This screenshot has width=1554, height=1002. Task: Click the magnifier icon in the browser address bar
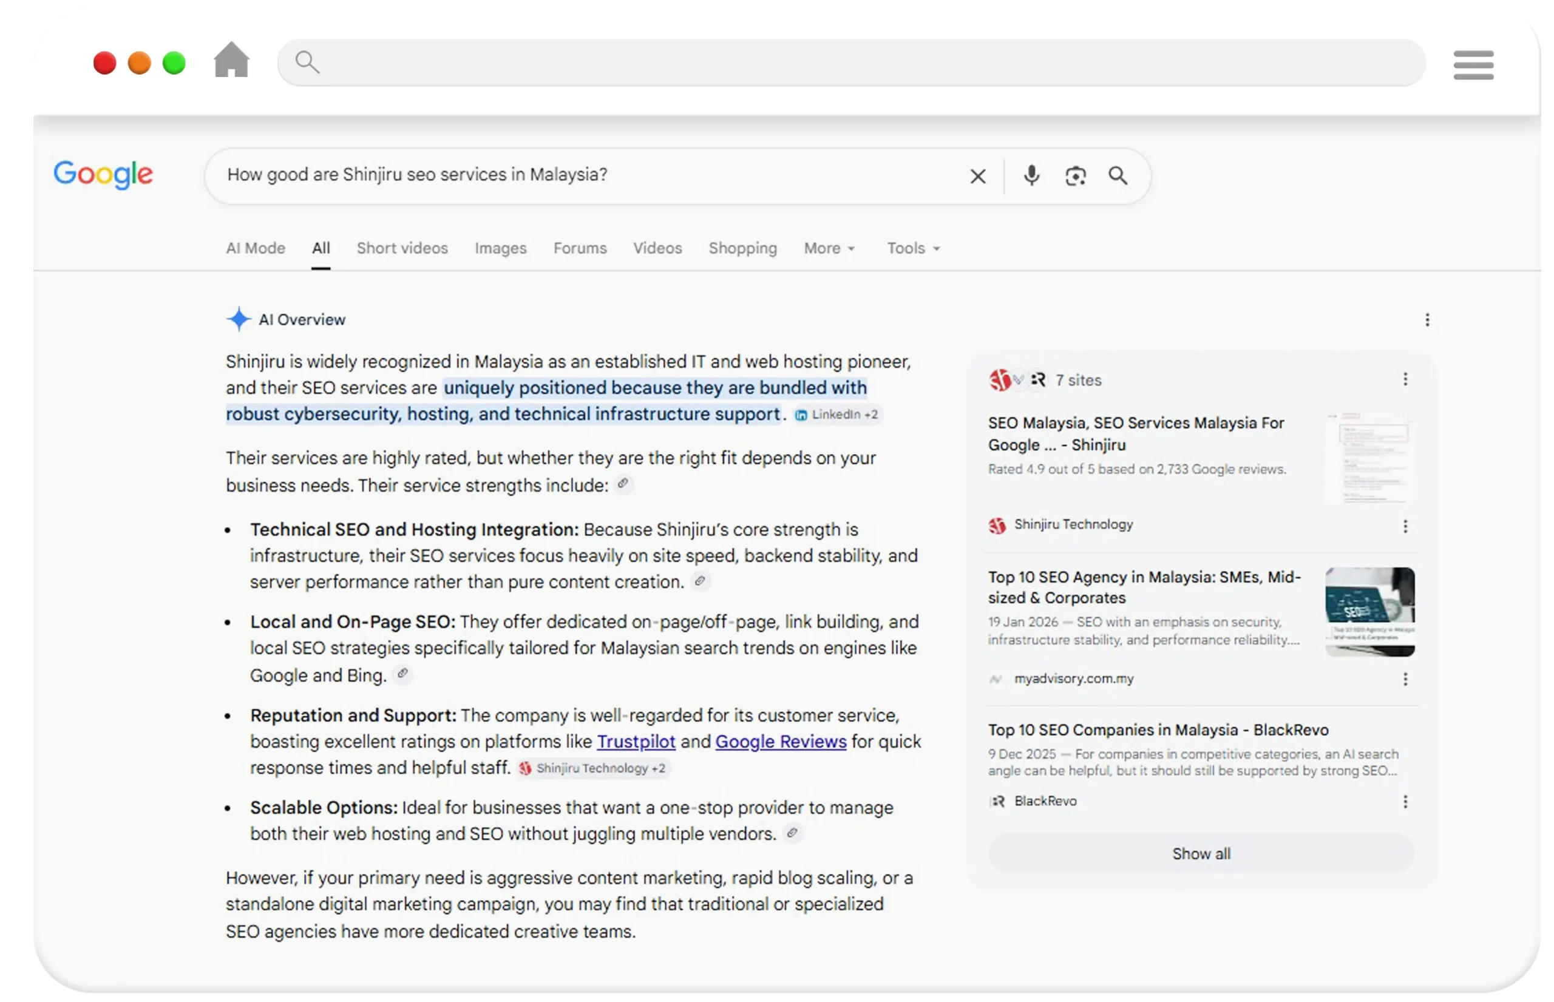click(307, 63)
